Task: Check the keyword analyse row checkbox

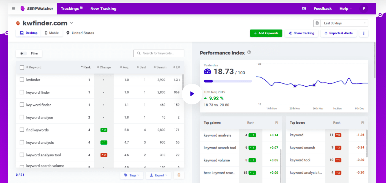Action: 22,117
